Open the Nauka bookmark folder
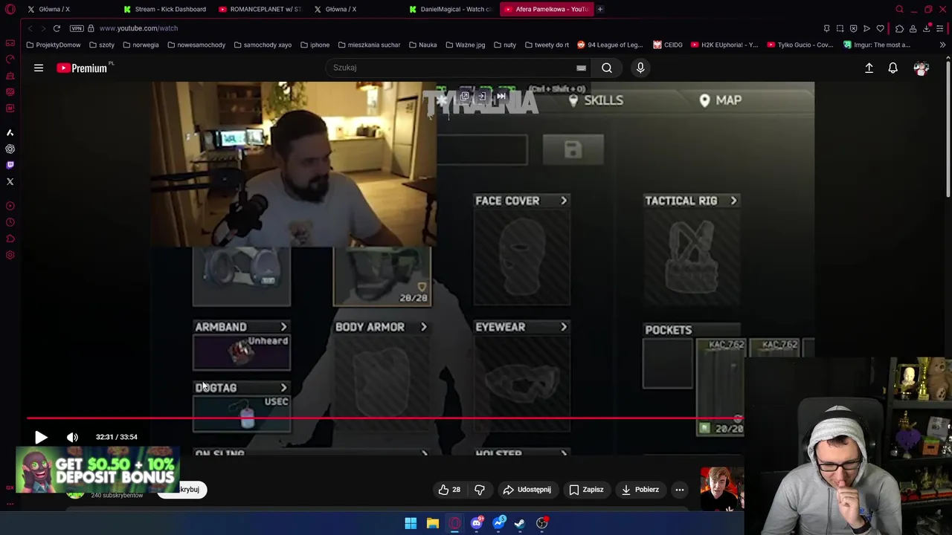Image resolution: width=952 pixels, height=535 pixels. 422,45
